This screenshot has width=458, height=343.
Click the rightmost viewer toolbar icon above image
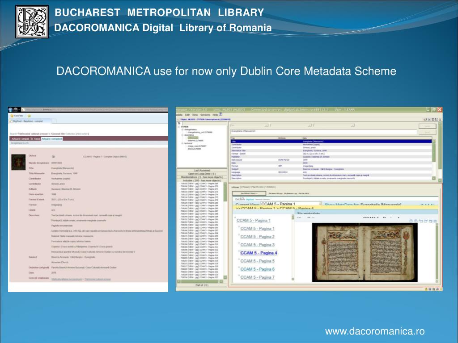435,221
